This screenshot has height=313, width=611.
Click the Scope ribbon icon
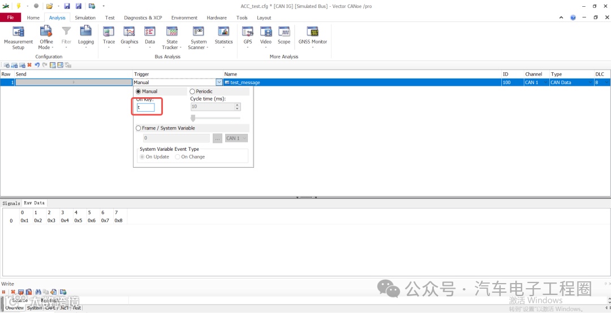coord(283,32)
